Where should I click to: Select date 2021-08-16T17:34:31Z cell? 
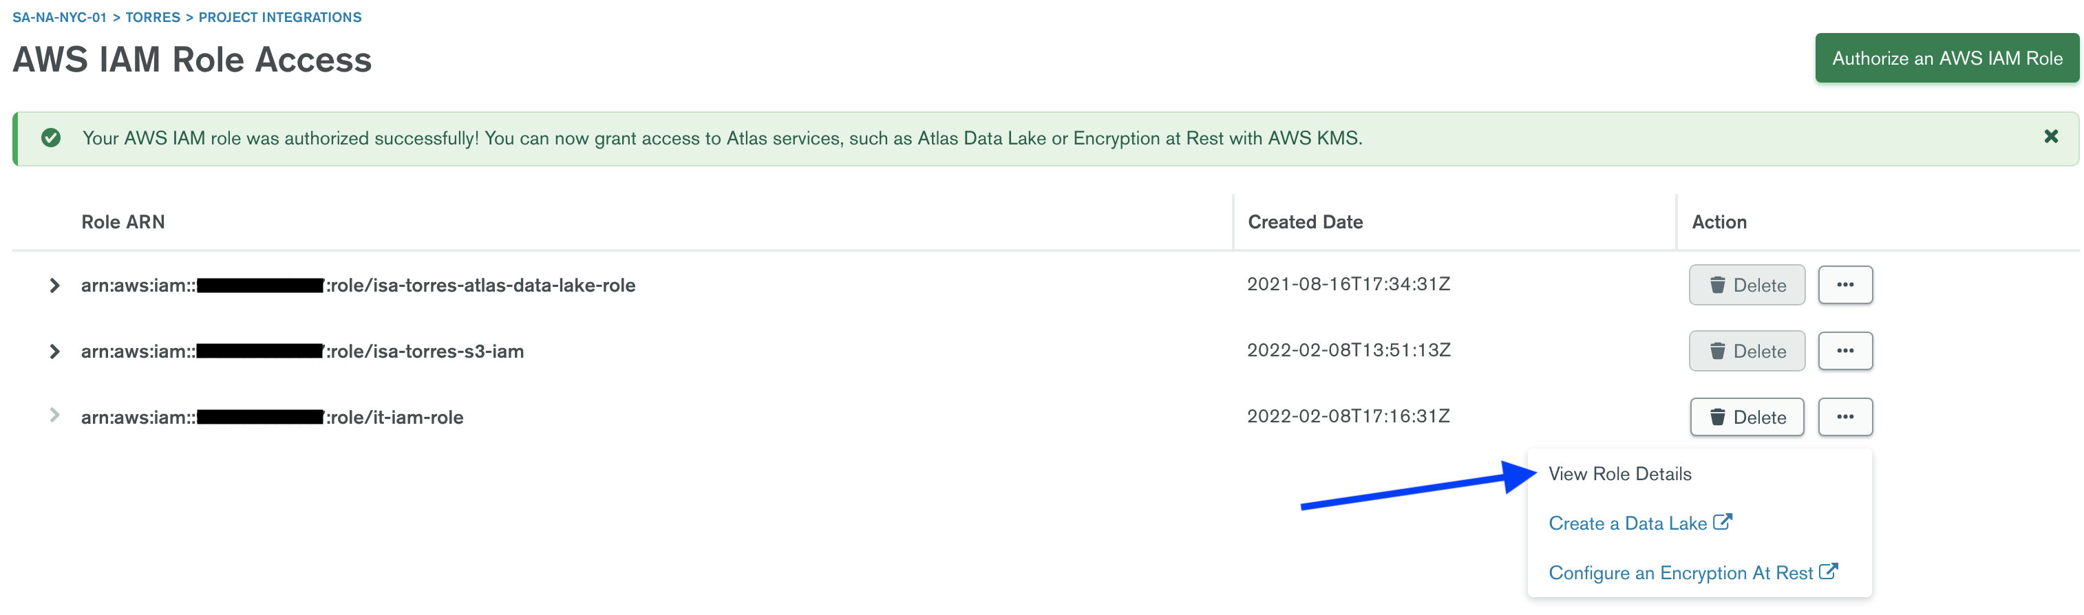click(1349, 285)
